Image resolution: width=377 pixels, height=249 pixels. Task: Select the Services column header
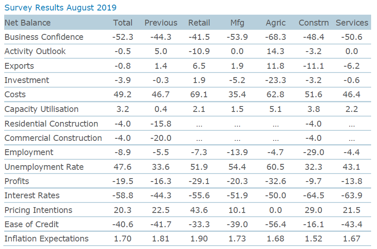(352, 23)
